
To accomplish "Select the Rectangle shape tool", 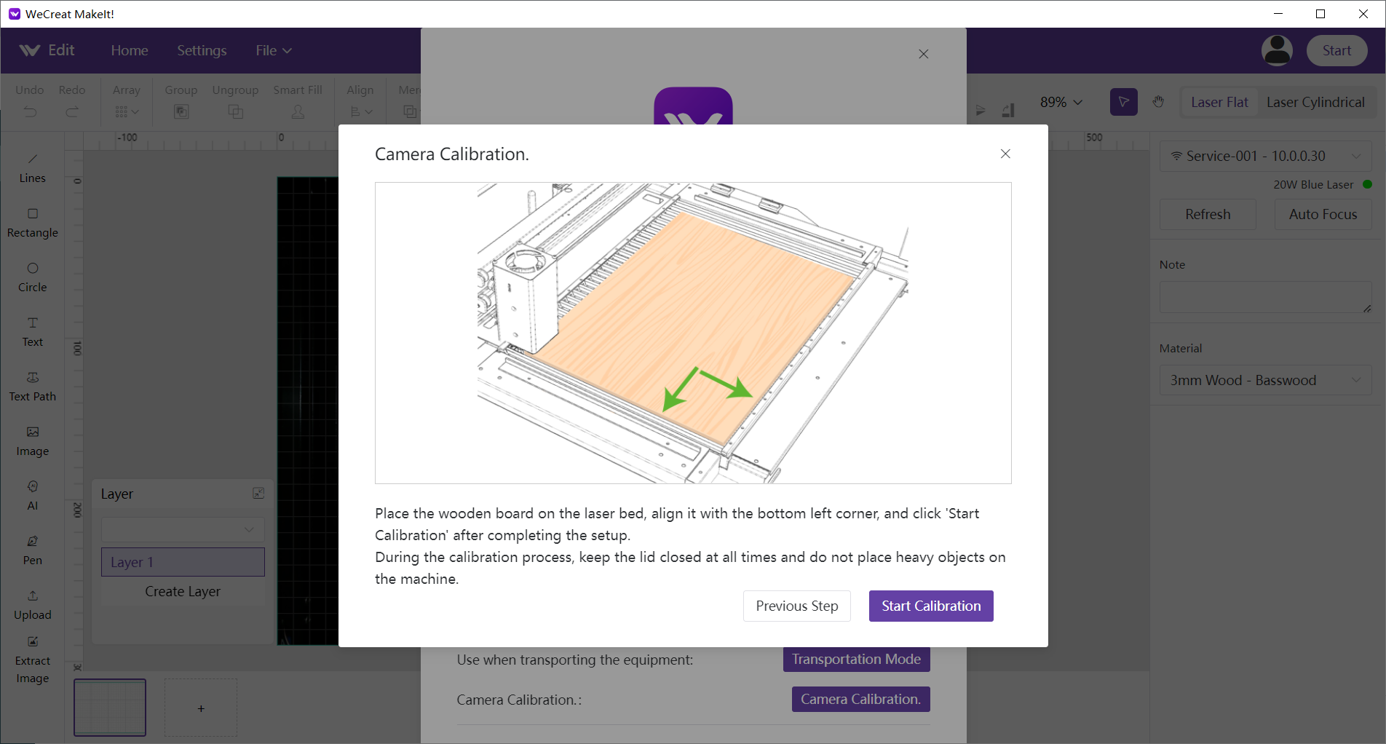I will [x=32, y=222].
